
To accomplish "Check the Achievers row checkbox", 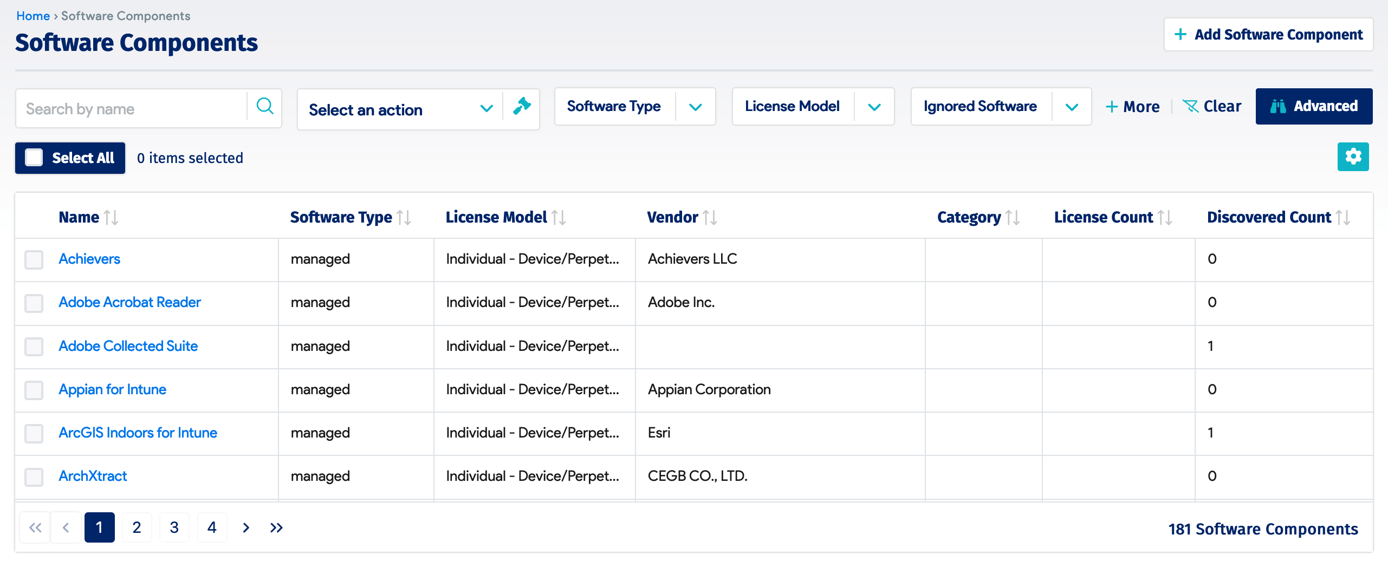I will [x=34, y=259].
